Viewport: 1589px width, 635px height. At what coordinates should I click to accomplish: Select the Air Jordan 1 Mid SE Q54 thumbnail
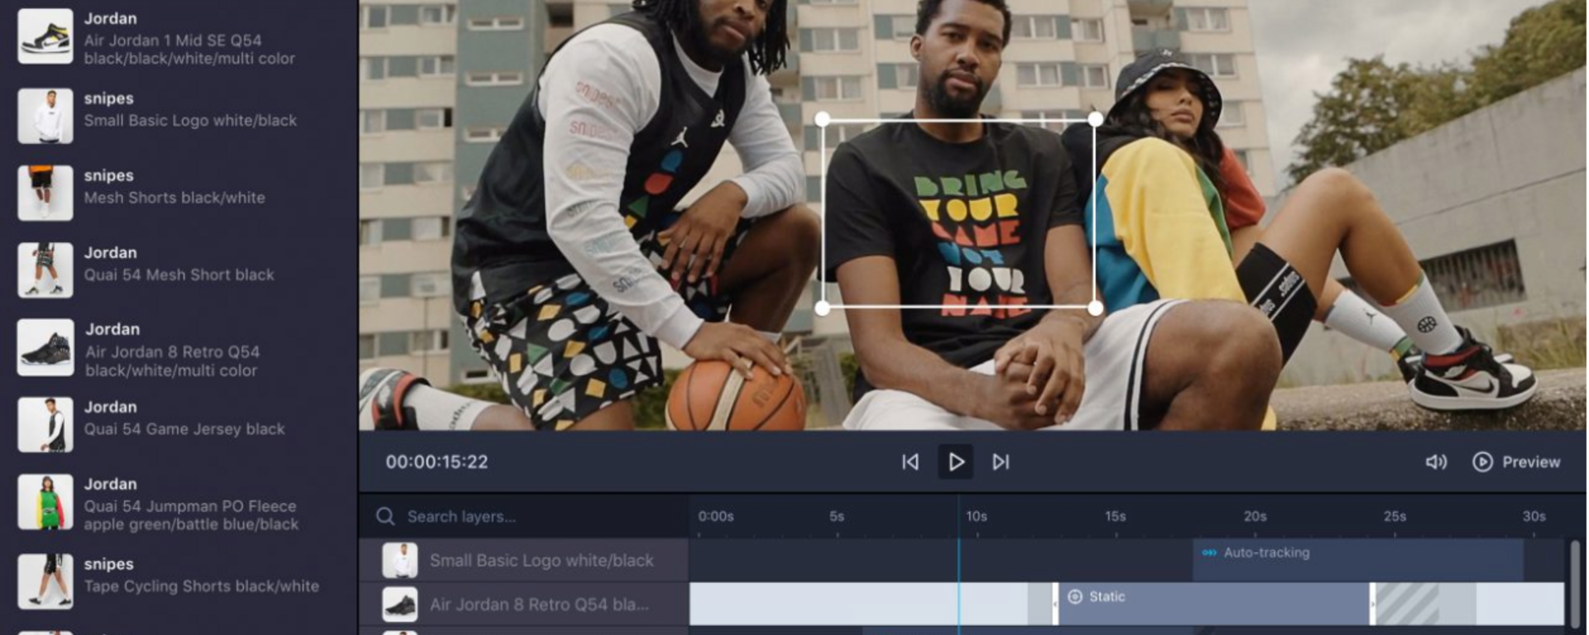[x=46, y=37]
